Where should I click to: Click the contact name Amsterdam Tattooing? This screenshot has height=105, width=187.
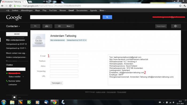click(63, 36)
